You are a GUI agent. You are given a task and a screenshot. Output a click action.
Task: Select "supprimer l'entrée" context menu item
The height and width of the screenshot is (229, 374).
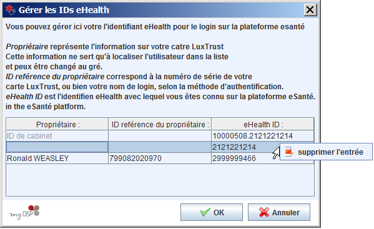tap(326, 152)
